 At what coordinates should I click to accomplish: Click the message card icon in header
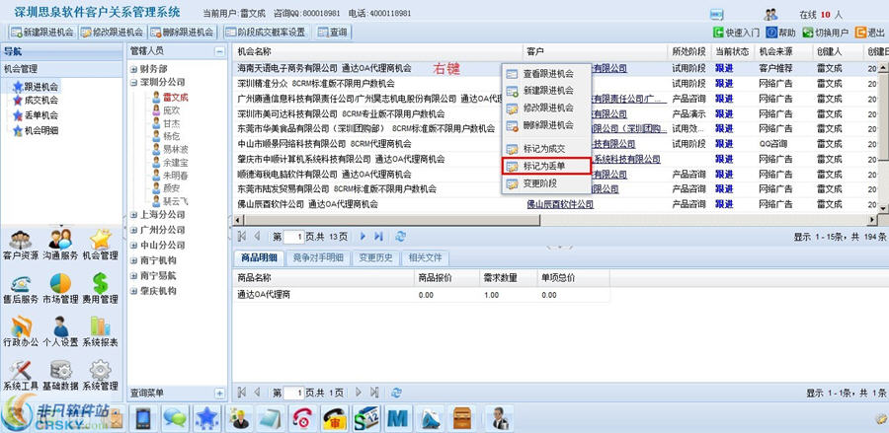point(717,14)
